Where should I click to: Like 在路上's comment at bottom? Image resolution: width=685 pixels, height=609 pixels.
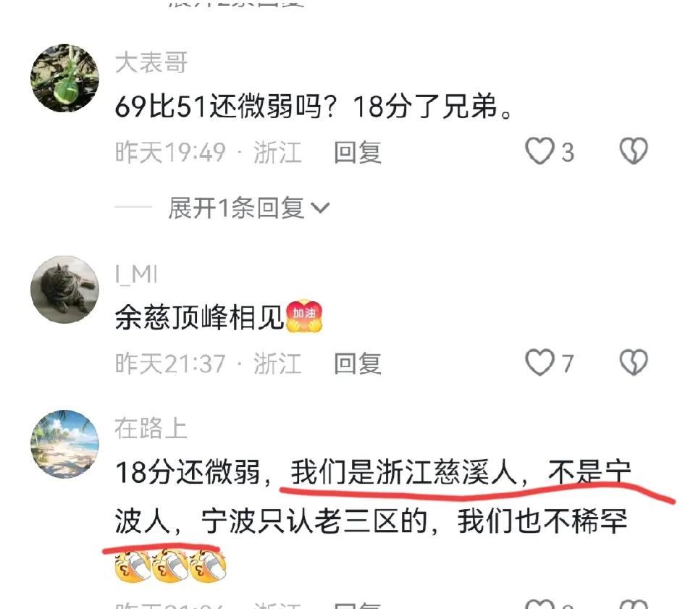click(539, 605)
